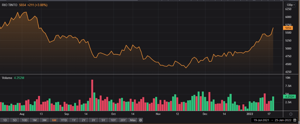Click the Nov date axis label
Screen dimensions: 300x124
coord(158,114)
